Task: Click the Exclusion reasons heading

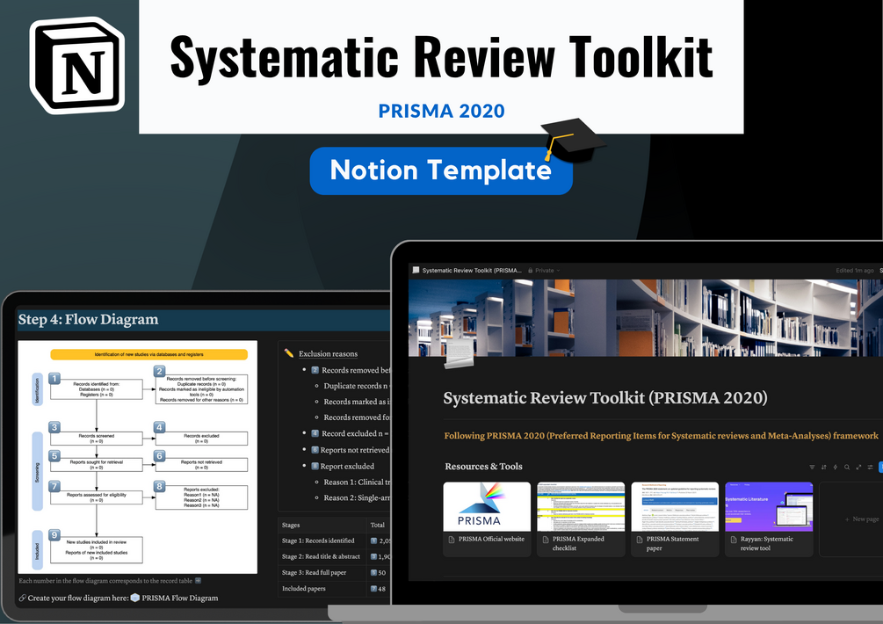Action: click(328, 353)
